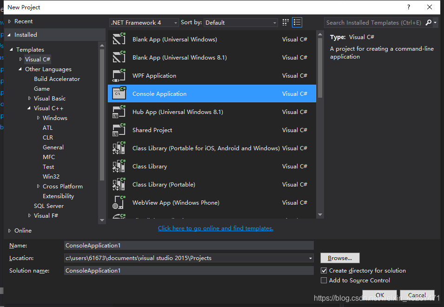Expand the Windows node under Visual C++
444x307 pixels.
coord(38,118)
